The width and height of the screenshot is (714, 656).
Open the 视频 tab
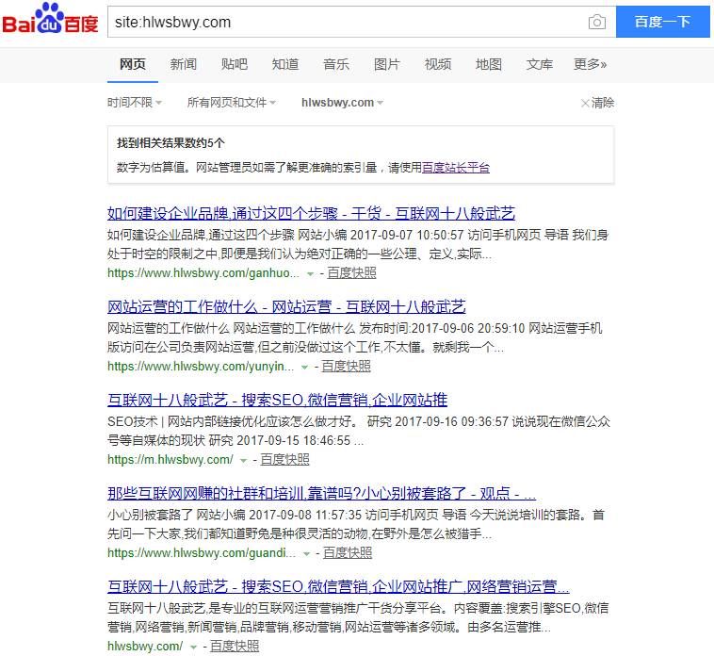coord(438,64)
